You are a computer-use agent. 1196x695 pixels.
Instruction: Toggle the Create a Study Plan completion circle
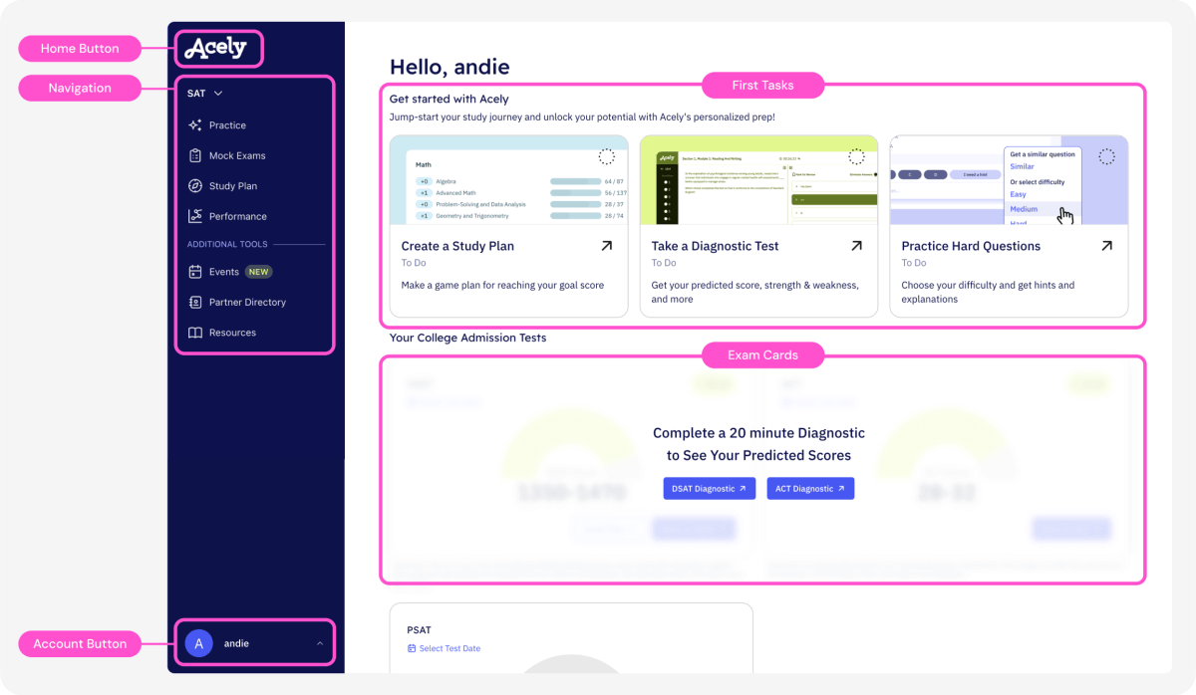tap(606, 156)
